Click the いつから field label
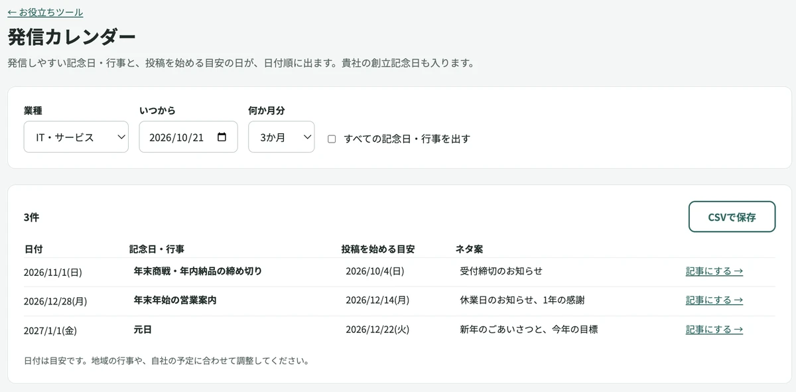The height and width of the screenshot is (392, 796). click(157, 111)
